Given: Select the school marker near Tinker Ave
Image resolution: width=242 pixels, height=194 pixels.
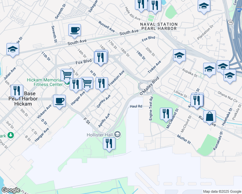Looking at the screenshot, I should point(179,56).
